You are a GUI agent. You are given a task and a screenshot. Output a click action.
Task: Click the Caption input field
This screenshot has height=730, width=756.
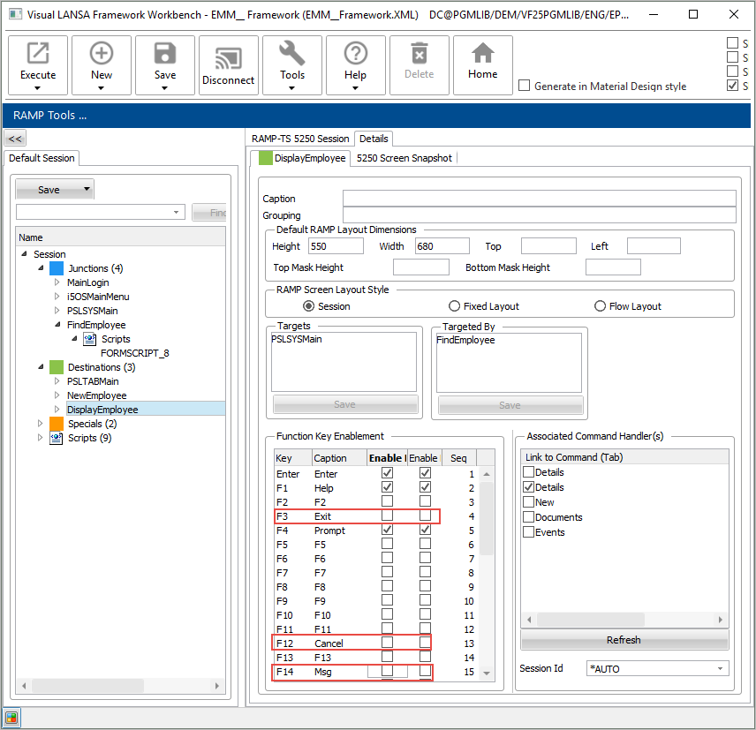[x=539, y=199]
